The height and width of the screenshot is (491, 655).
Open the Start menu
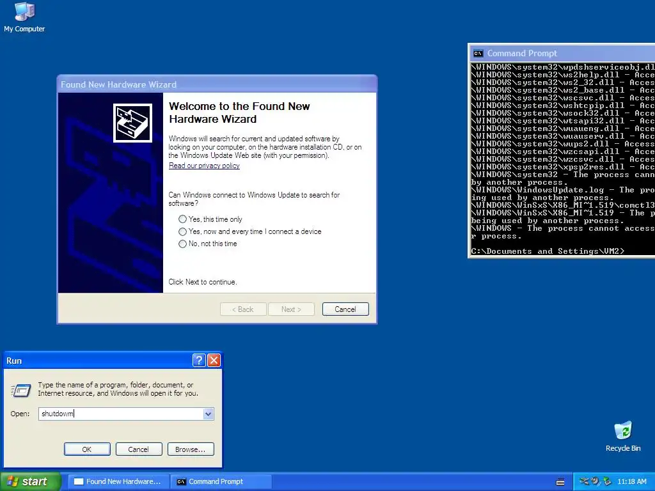tap(30, 481)
